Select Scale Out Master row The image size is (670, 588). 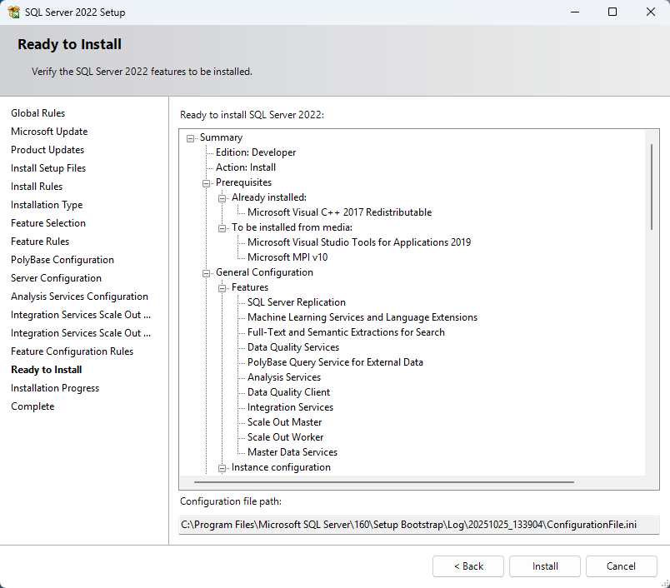284,422
